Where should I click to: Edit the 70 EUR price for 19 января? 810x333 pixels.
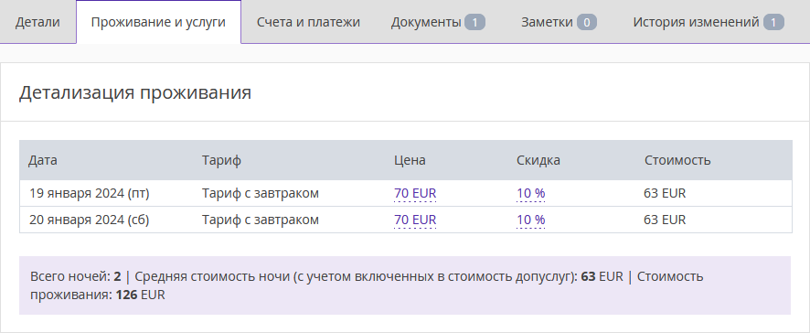(x=415, y=193)
